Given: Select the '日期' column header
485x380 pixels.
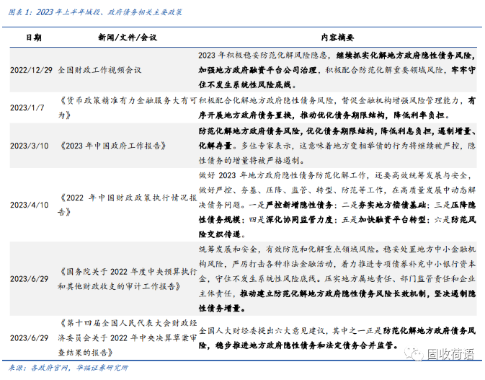Looking at the screenshot, I should pyautogui.click(x=33, y=37).
